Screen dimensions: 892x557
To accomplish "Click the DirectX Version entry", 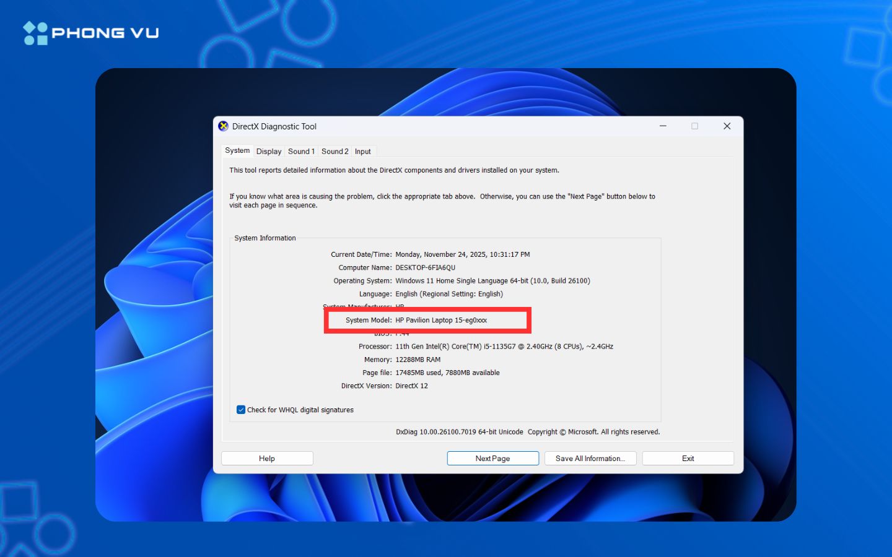I will point(411,386).
